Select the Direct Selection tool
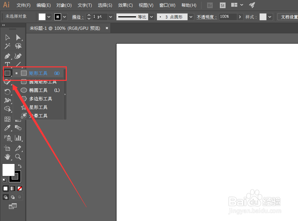Image resolution: width=298 pixels, height=221 pixels. (18, 37)
